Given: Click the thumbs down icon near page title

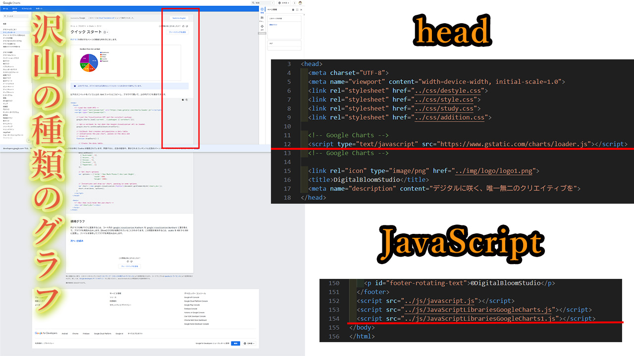Looking at the screenshot, I should [187, 26].
